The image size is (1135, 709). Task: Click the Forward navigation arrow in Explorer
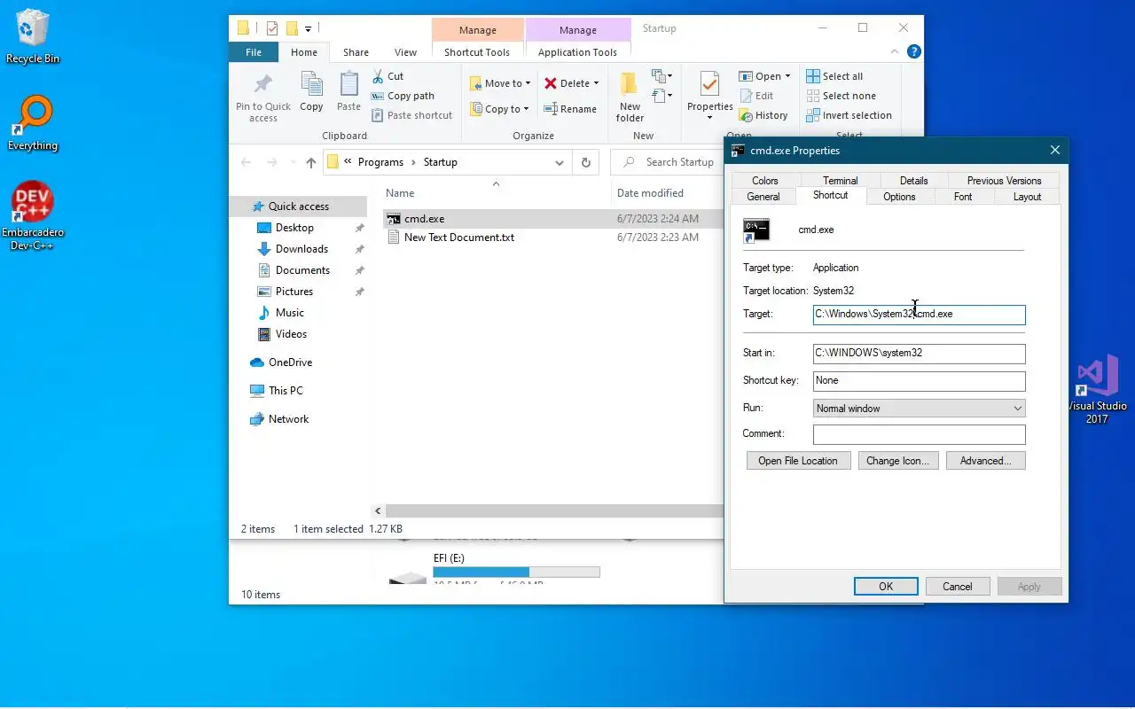pyautogui.click(x=272, y=162)
